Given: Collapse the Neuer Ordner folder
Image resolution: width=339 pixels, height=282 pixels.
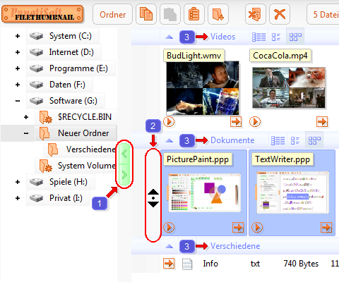Looking at the screenshot, I should click(26, 133).
